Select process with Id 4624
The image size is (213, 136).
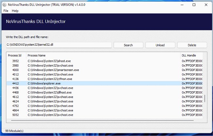point(105,102)
